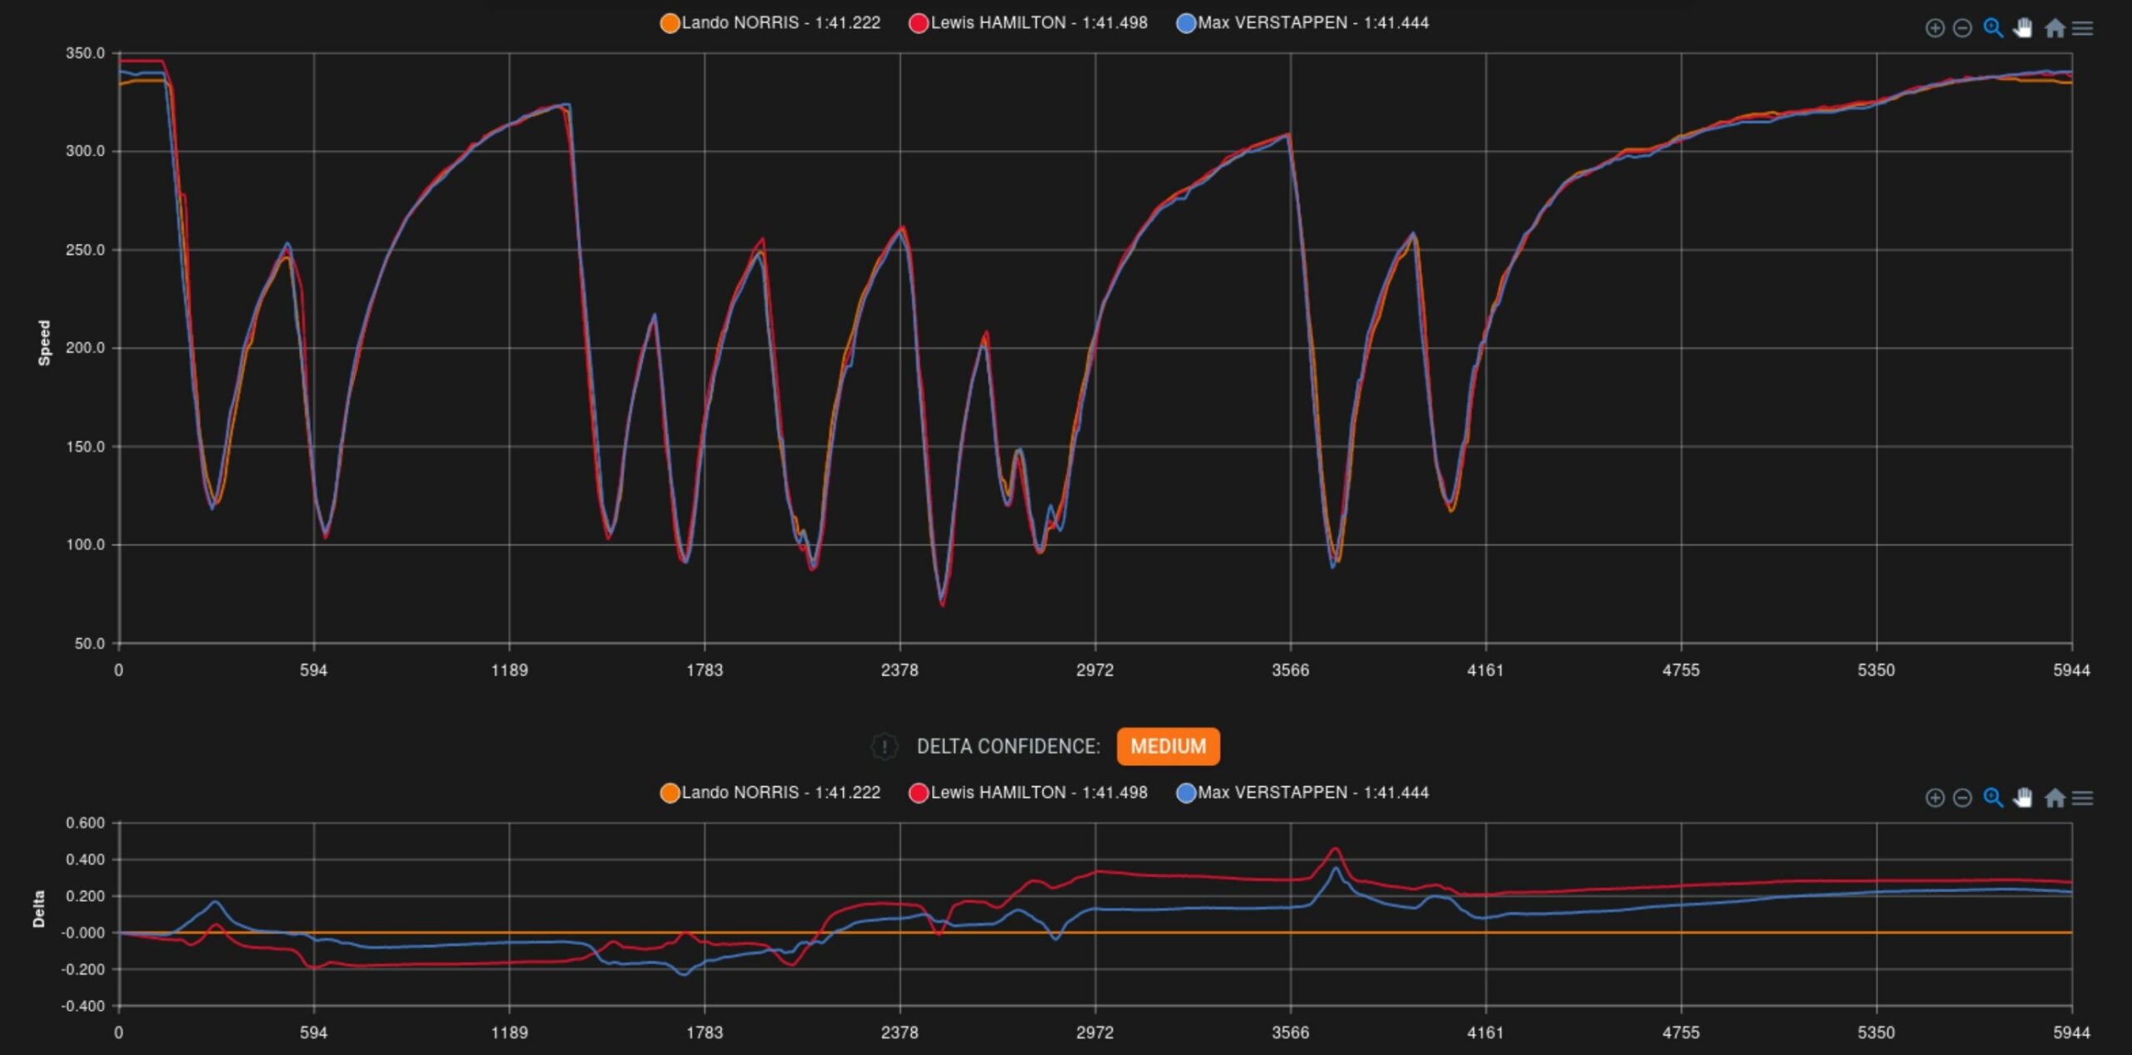Viewport: 2132px width, 1055px height.
Task: Reset zoom with Delta chart home icon
Action: pos(2055,798)
